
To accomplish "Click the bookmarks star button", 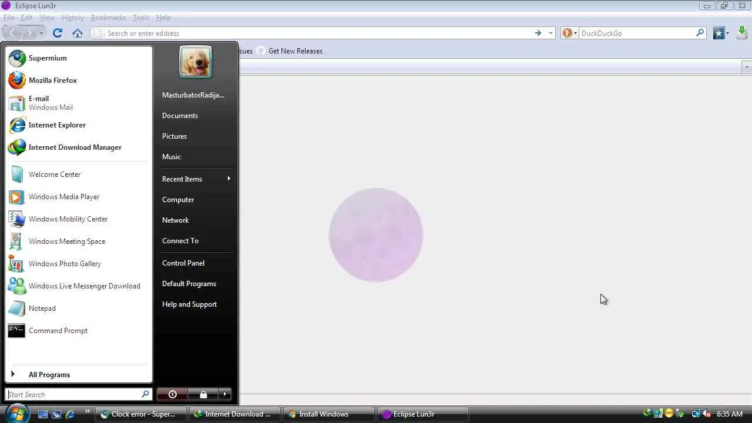I will tap(719, 33).
